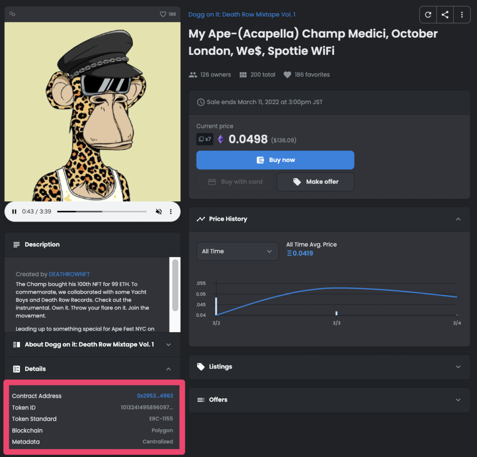The image size is (477, 457).
Task: Open the All Time range dropdown
Action: pyautogui.click(x=237, y=251)
